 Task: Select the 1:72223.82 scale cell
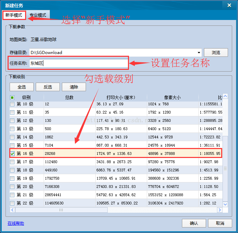click(x=210, y=137)
